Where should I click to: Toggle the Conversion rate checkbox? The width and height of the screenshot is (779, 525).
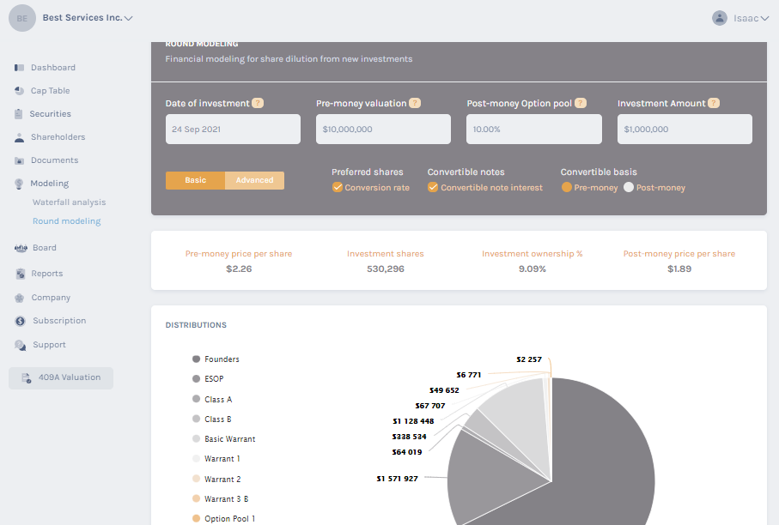[x=338, y=188]
